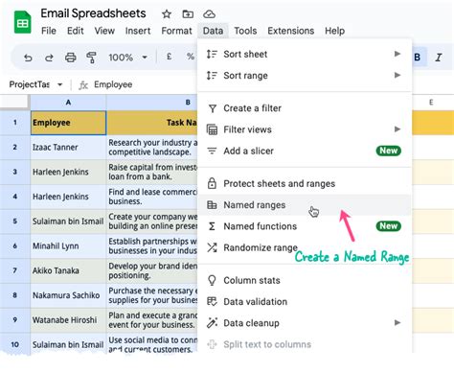Image resolution: width=454 pixels, height=373 pixels.
Task: Open the zoom 100% dropdown
Action: click(127, 58)
